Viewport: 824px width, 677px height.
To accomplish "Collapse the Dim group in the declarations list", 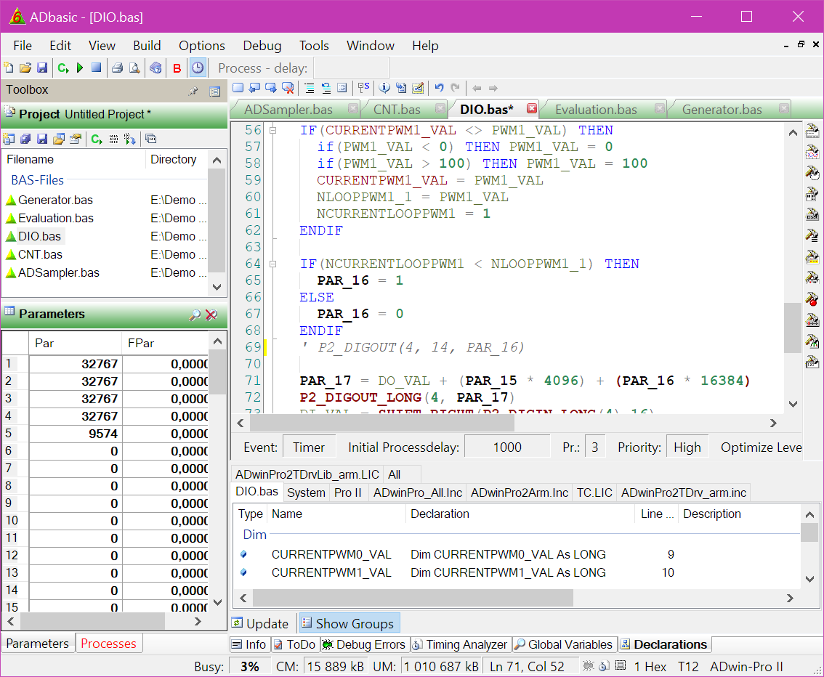I will point(254,535).
